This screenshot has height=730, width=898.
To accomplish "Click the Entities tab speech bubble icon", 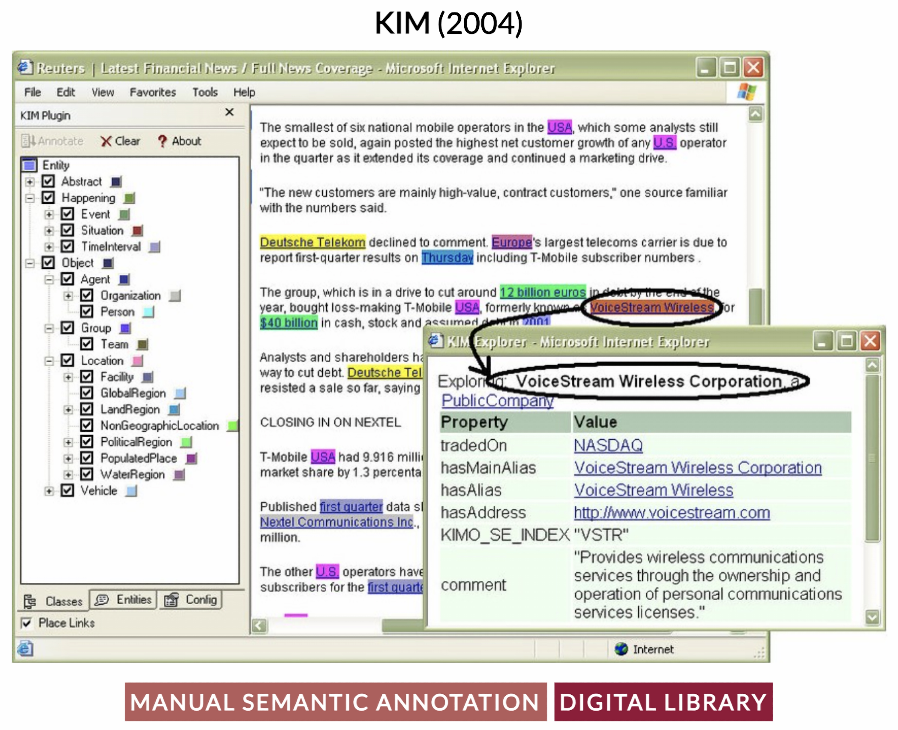I will click(x=102, y=600).
